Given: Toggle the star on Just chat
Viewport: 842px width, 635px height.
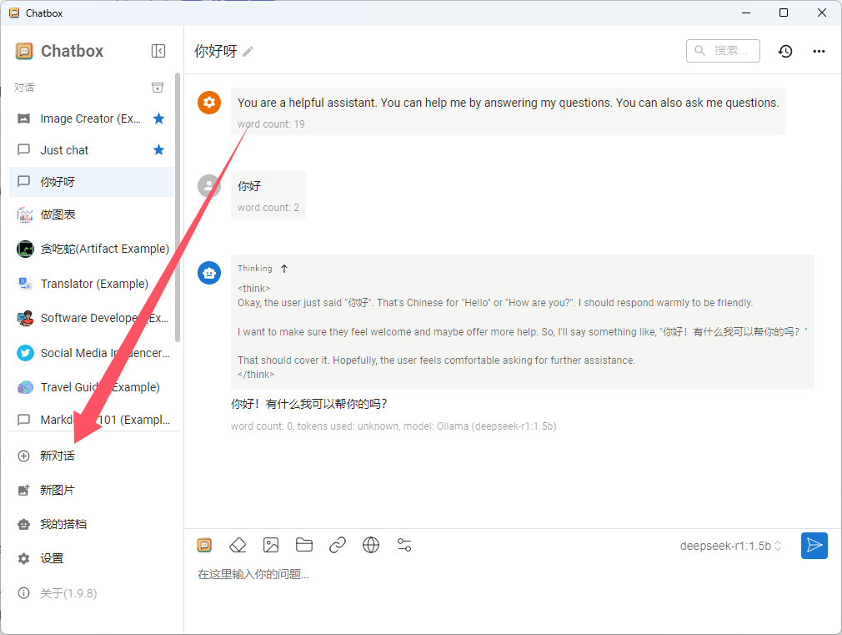Looking at the screenshot, I should [158, 149].
